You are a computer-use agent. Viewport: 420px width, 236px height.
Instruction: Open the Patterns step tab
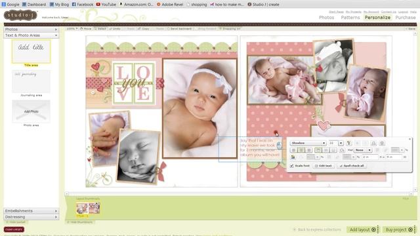click(350, 18)
